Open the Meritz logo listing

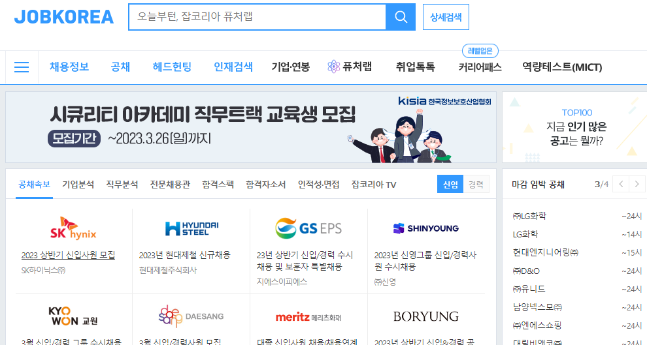308,317
